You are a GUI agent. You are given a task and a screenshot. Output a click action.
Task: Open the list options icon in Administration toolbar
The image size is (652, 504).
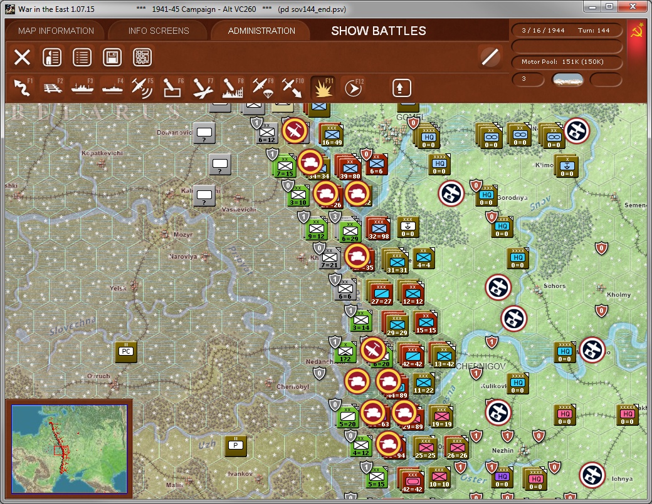point(82,58)
